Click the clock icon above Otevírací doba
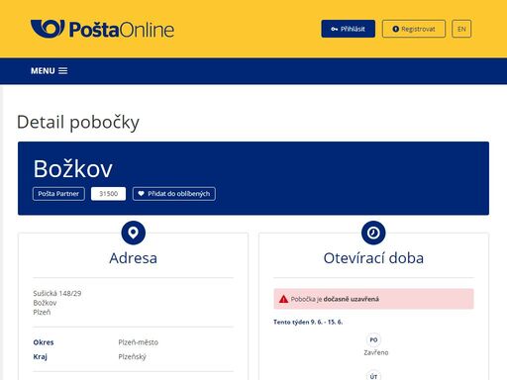 tap(373, 233)
